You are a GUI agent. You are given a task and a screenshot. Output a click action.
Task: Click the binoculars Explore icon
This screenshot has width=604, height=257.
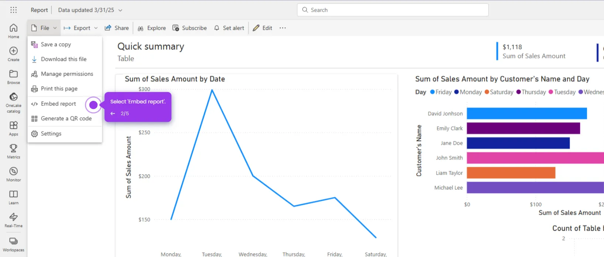tap(140, 28)
